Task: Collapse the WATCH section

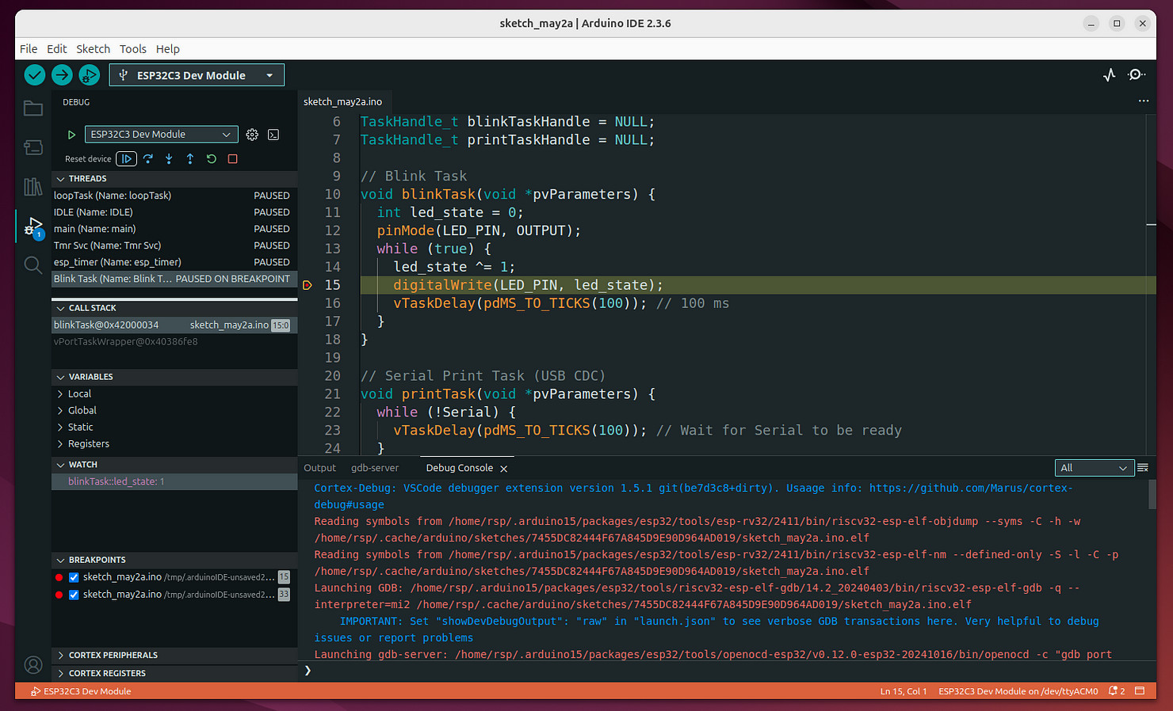Action: point(174,465)
